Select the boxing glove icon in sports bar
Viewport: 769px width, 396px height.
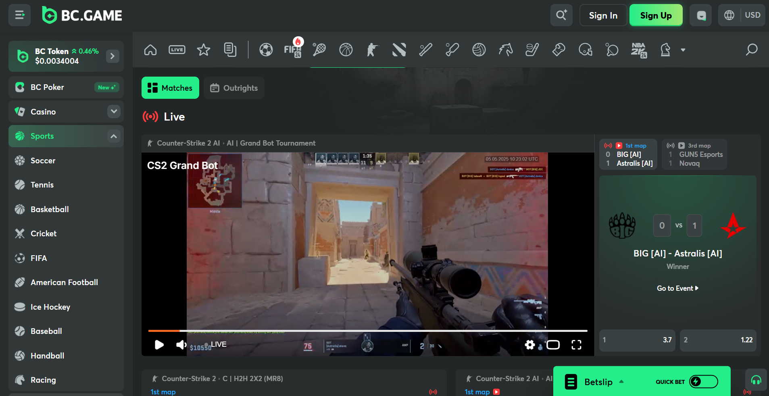pos(559,50)
